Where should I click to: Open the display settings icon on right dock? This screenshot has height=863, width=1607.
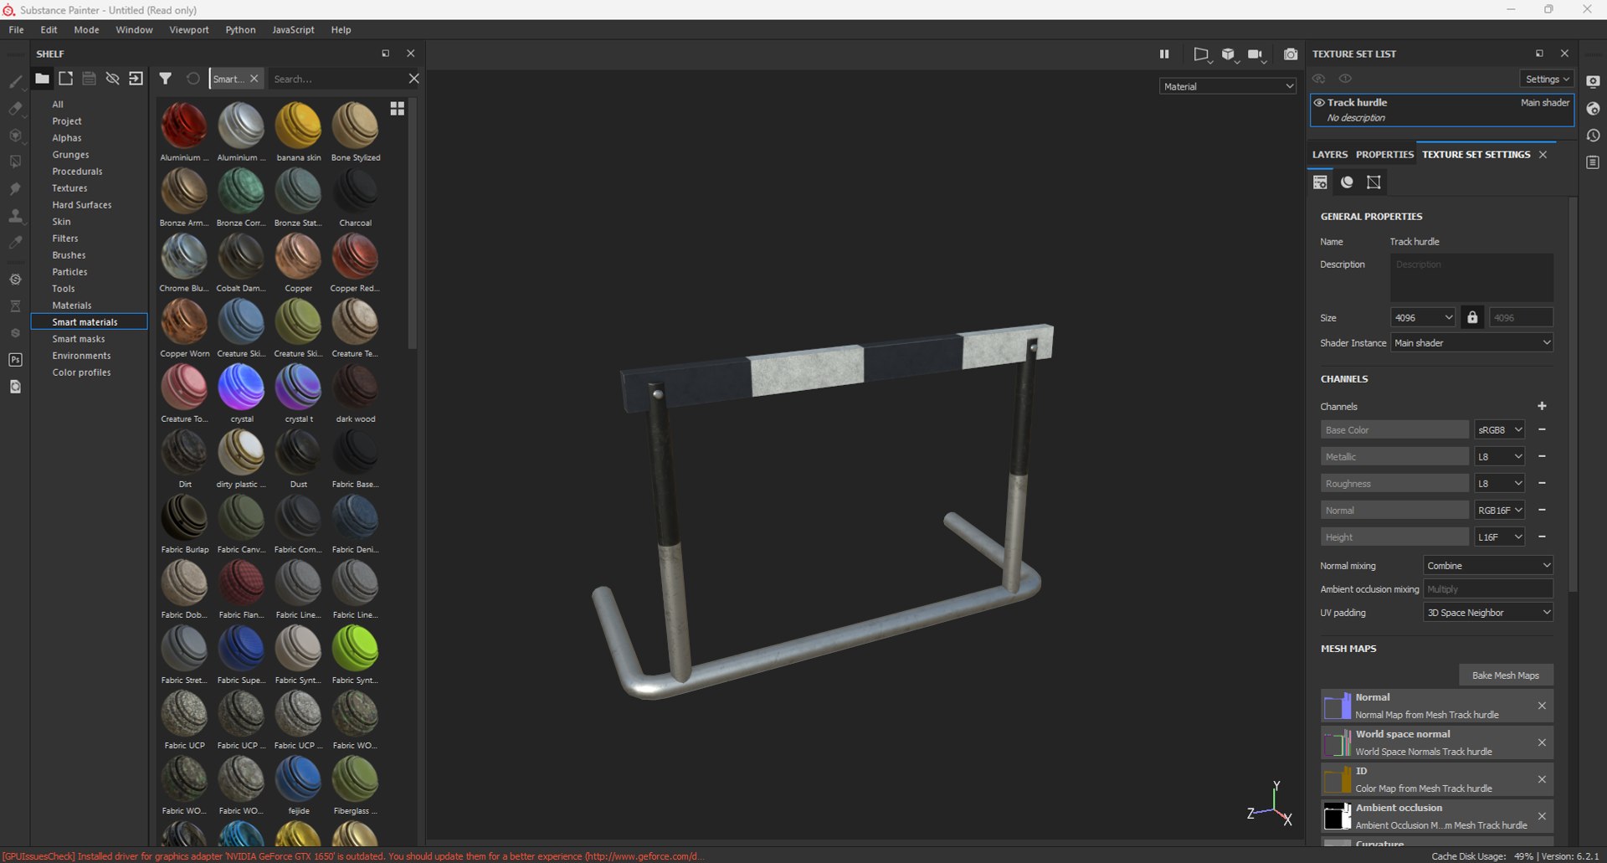pos(1593,82)
